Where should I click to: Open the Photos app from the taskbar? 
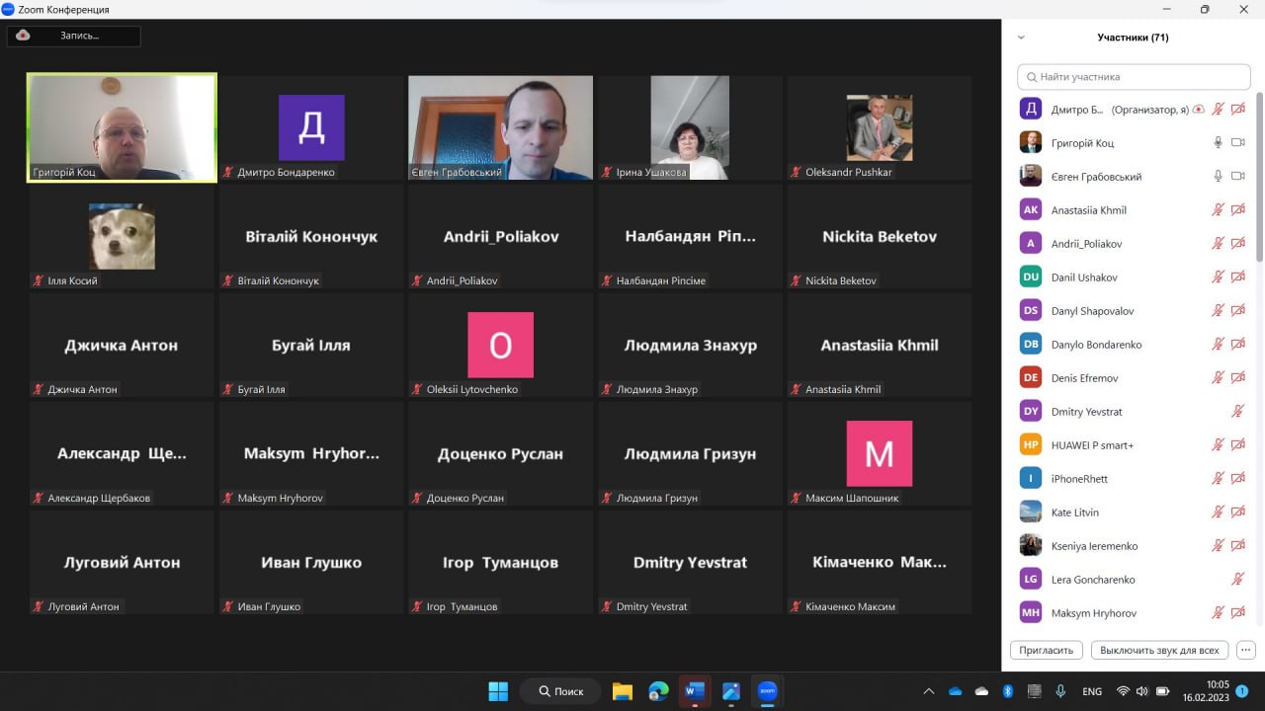(731, 691)
